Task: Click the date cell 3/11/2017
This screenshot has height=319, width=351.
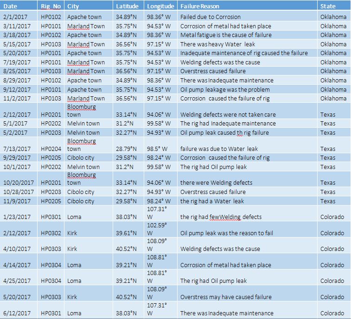Action: (x=19, y=26)
